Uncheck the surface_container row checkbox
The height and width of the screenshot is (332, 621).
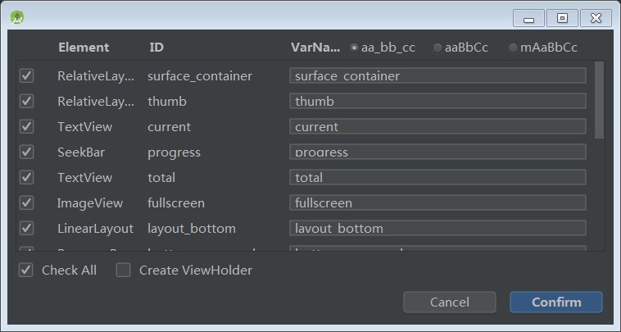pyautogui.click(x=26, y=75)
